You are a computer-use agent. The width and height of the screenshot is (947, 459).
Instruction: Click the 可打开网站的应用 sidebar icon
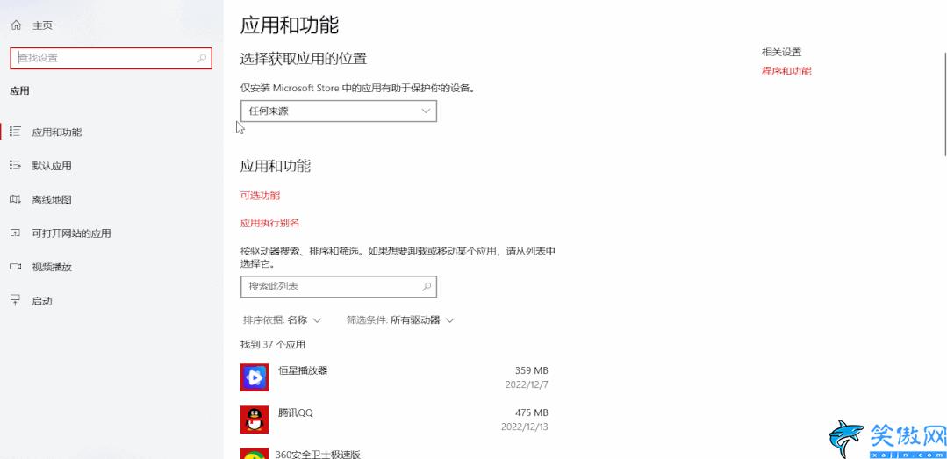pos(16,233)
